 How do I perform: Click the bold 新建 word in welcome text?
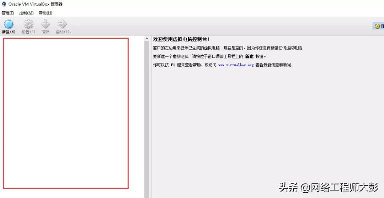coord(249,56)
